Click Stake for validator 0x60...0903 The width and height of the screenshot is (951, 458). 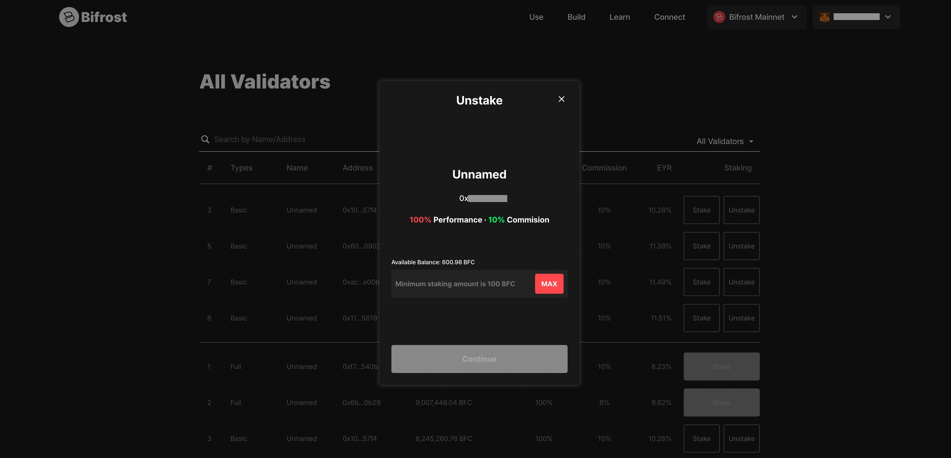pyautogui.click(x=701, y=246)
